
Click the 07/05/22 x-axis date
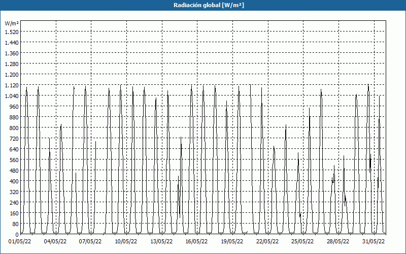tap(91, 241)
